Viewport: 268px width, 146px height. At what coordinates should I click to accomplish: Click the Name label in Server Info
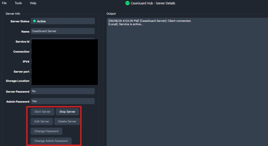pyautogui.click(x=25, y=31)
